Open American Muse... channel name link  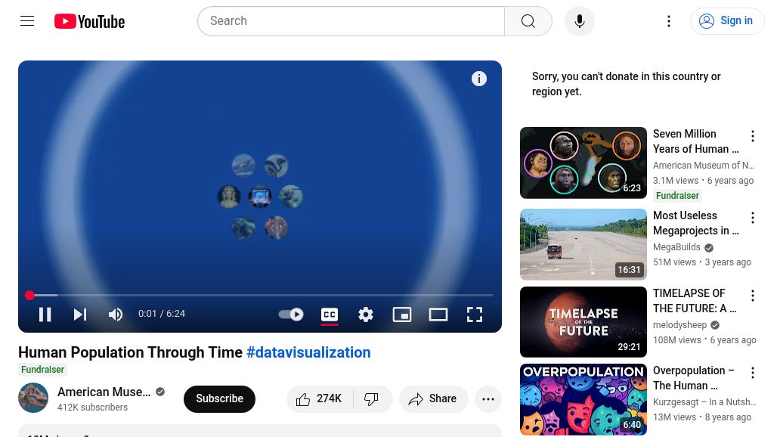click(x=104, y=392)
